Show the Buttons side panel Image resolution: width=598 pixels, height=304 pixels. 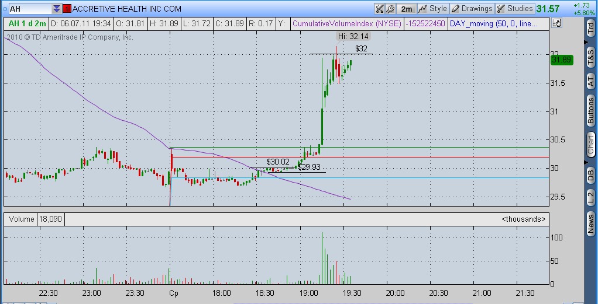pos(590,111)
